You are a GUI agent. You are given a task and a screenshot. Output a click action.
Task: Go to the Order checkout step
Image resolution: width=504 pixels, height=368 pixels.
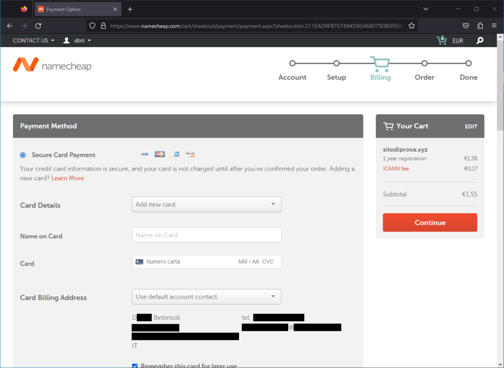pyautogui.click(x=425, y=71)
